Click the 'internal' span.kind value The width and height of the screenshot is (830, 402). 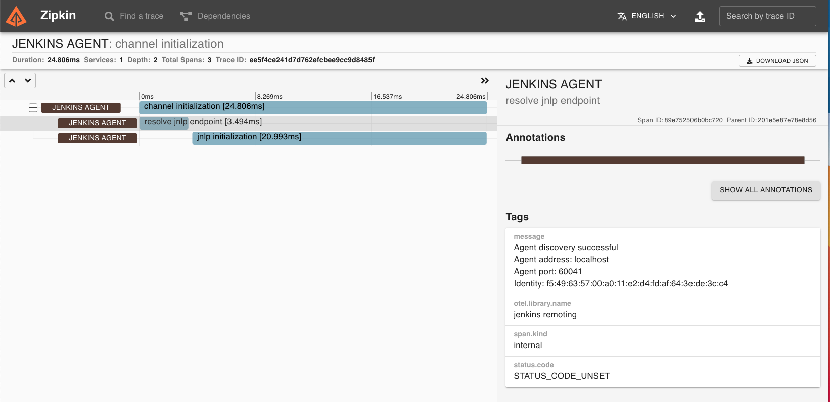coord(528,346)
